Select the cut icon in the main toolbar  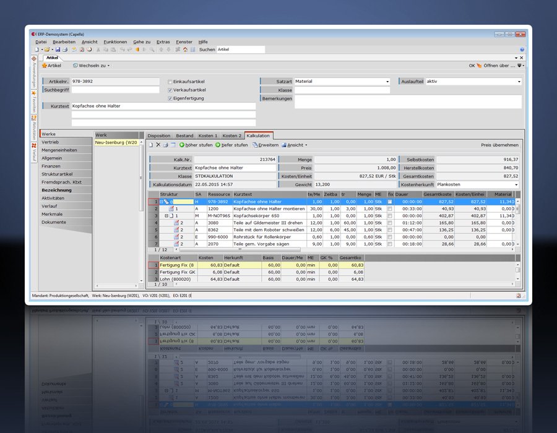point(100,49)
